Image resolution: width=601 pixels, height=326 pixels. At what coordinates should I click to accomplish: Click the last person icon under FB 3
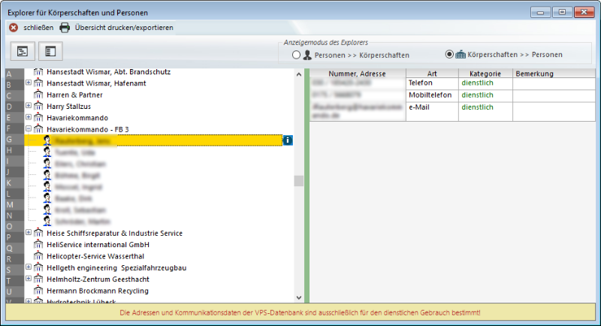(47, 221)
